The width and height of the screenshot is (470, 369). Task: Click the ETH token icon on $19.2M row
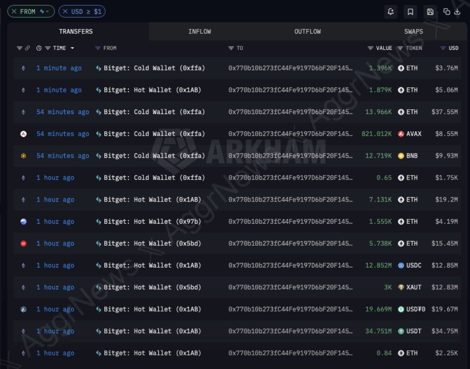pos(401,200)
